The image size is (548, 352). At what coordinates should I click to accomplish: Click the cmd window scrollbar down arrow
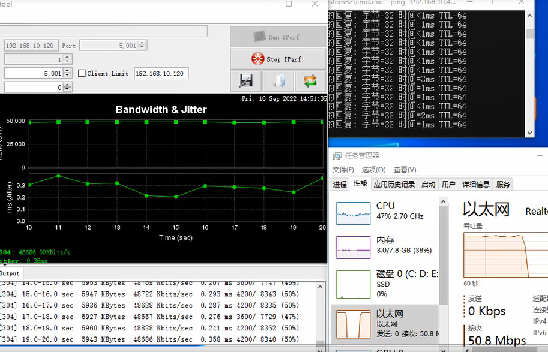pyautogui.click(x=529, y=133)
